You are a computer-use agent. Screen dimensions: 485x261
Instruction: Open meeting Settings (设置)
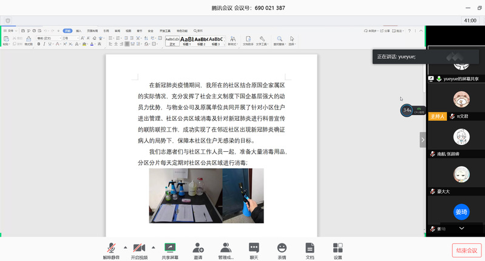(x=337, y=250)
